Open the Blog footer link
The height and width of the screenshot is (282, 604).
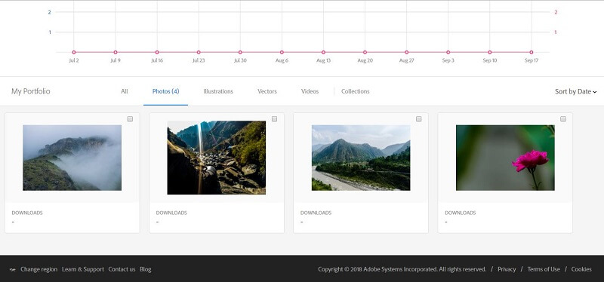pyautogui.click(x=145, y=269)
